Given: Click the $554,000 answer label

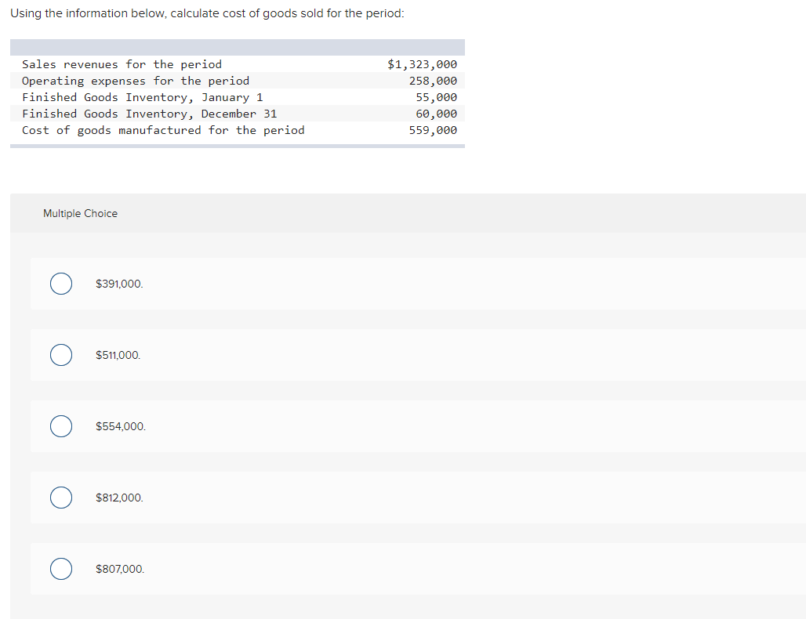Looking at the screenshot, I should [x=118, y=426].
